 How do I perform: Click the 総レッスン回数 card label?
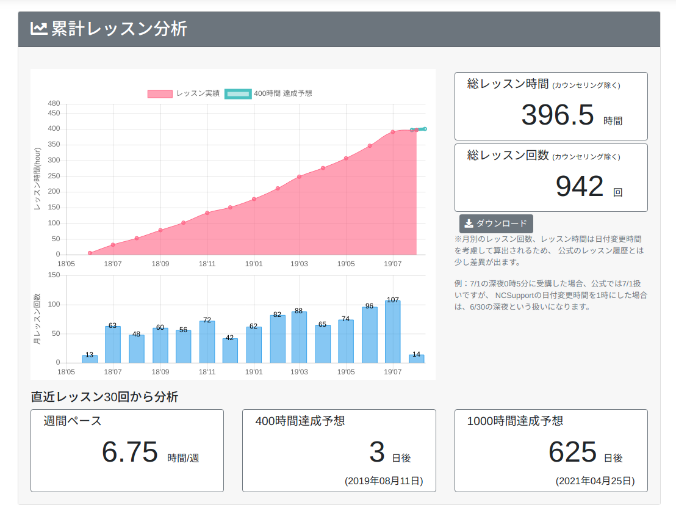pyautogui.click(x=508, y=155)
